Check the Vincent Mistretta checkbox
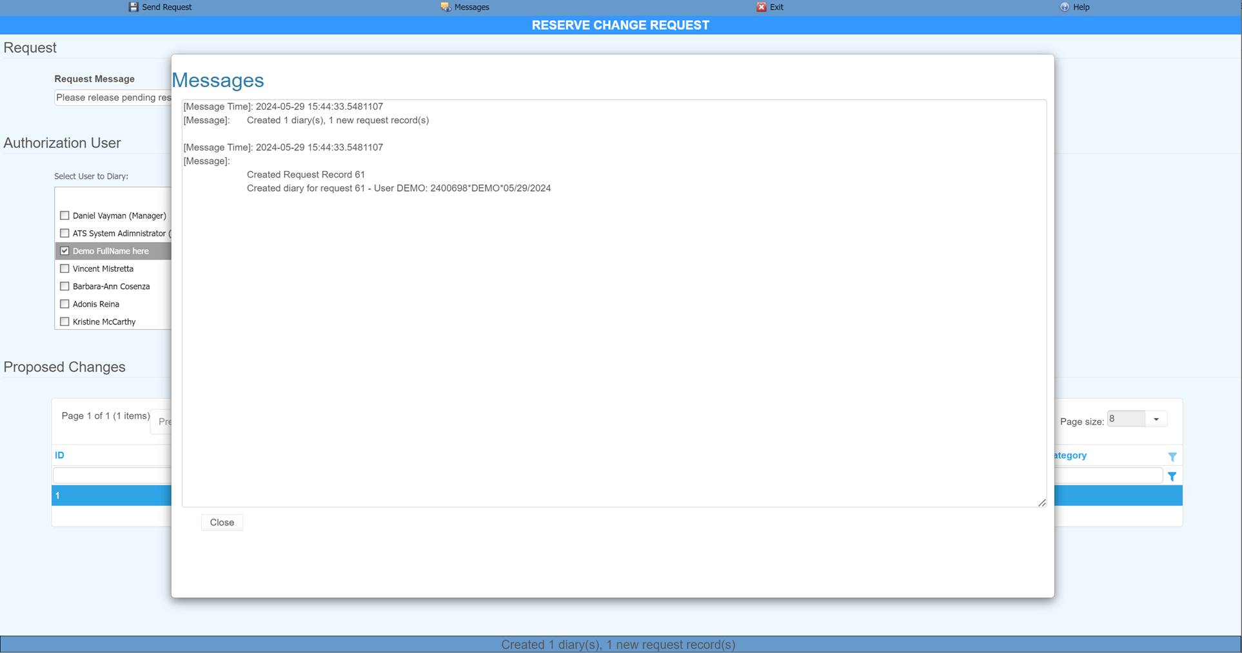1242x653 pixels. (64, 268)
